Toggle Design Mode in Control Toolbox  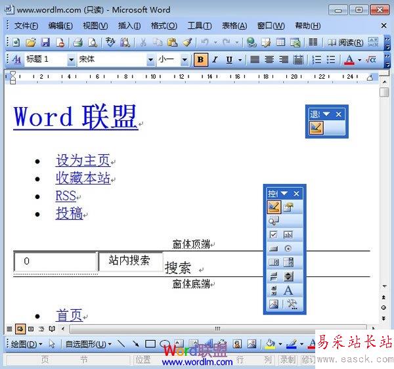pyautogui.click(x=273, y=207)
